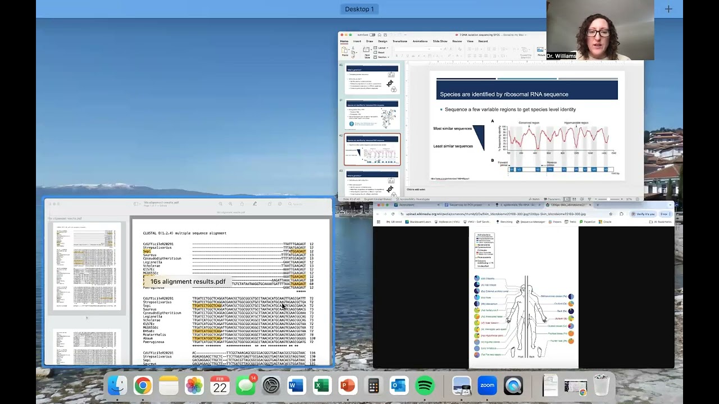This screenshot has height=404, width=719.
Task: Open Chrome apps grid in bookmarks bar
Action: pyautogui.click(x=379, y=222)
